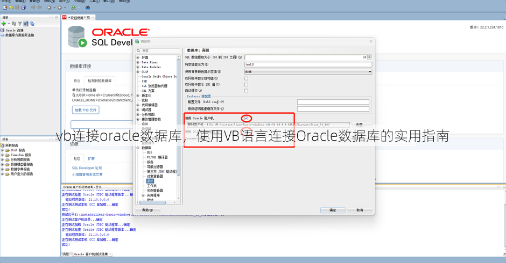Collapse the 数据库 preferences node
This screenshot has width=506, height=263.
[138, 148]
